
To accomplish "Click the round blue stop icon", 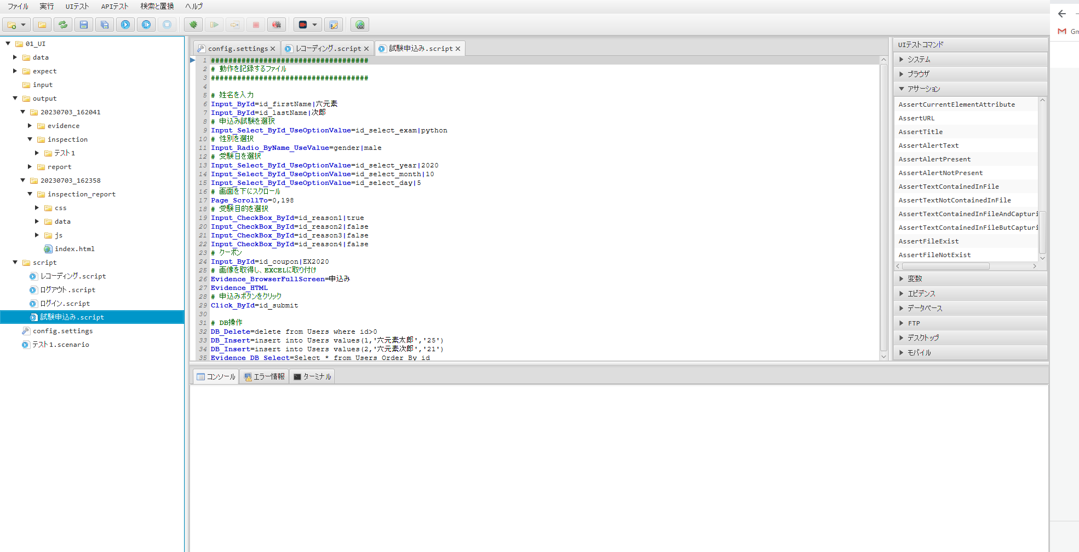I will [x=167, y=25].
